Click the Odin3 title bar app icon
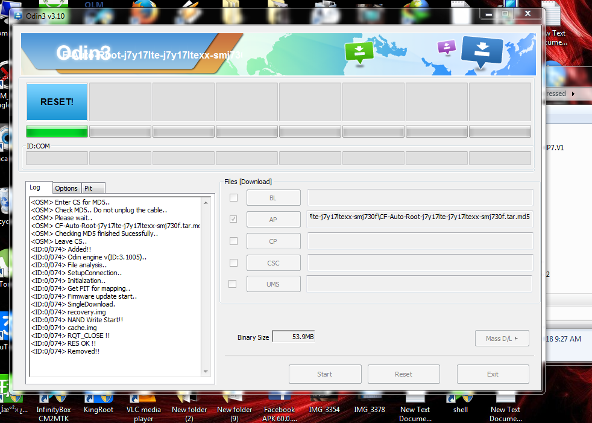The width and height of the screenshot is (592, 423). pos(18,16)
